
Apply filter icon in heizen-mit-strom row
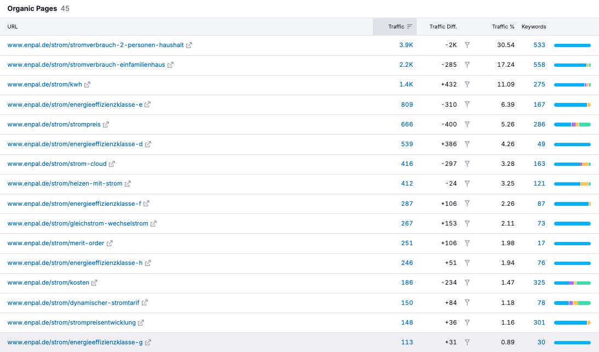click(467, 183)
